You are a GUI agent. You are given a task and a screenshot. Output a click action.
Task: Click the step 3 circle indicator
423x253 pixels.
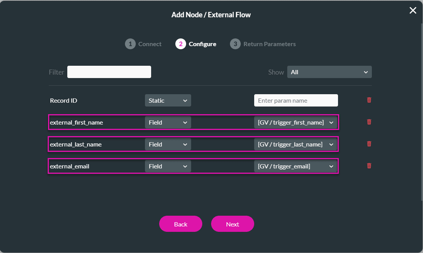coord(235,44)
